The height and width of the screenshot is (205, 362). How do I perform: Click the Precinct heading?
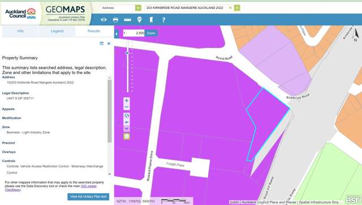pos(8,143)
